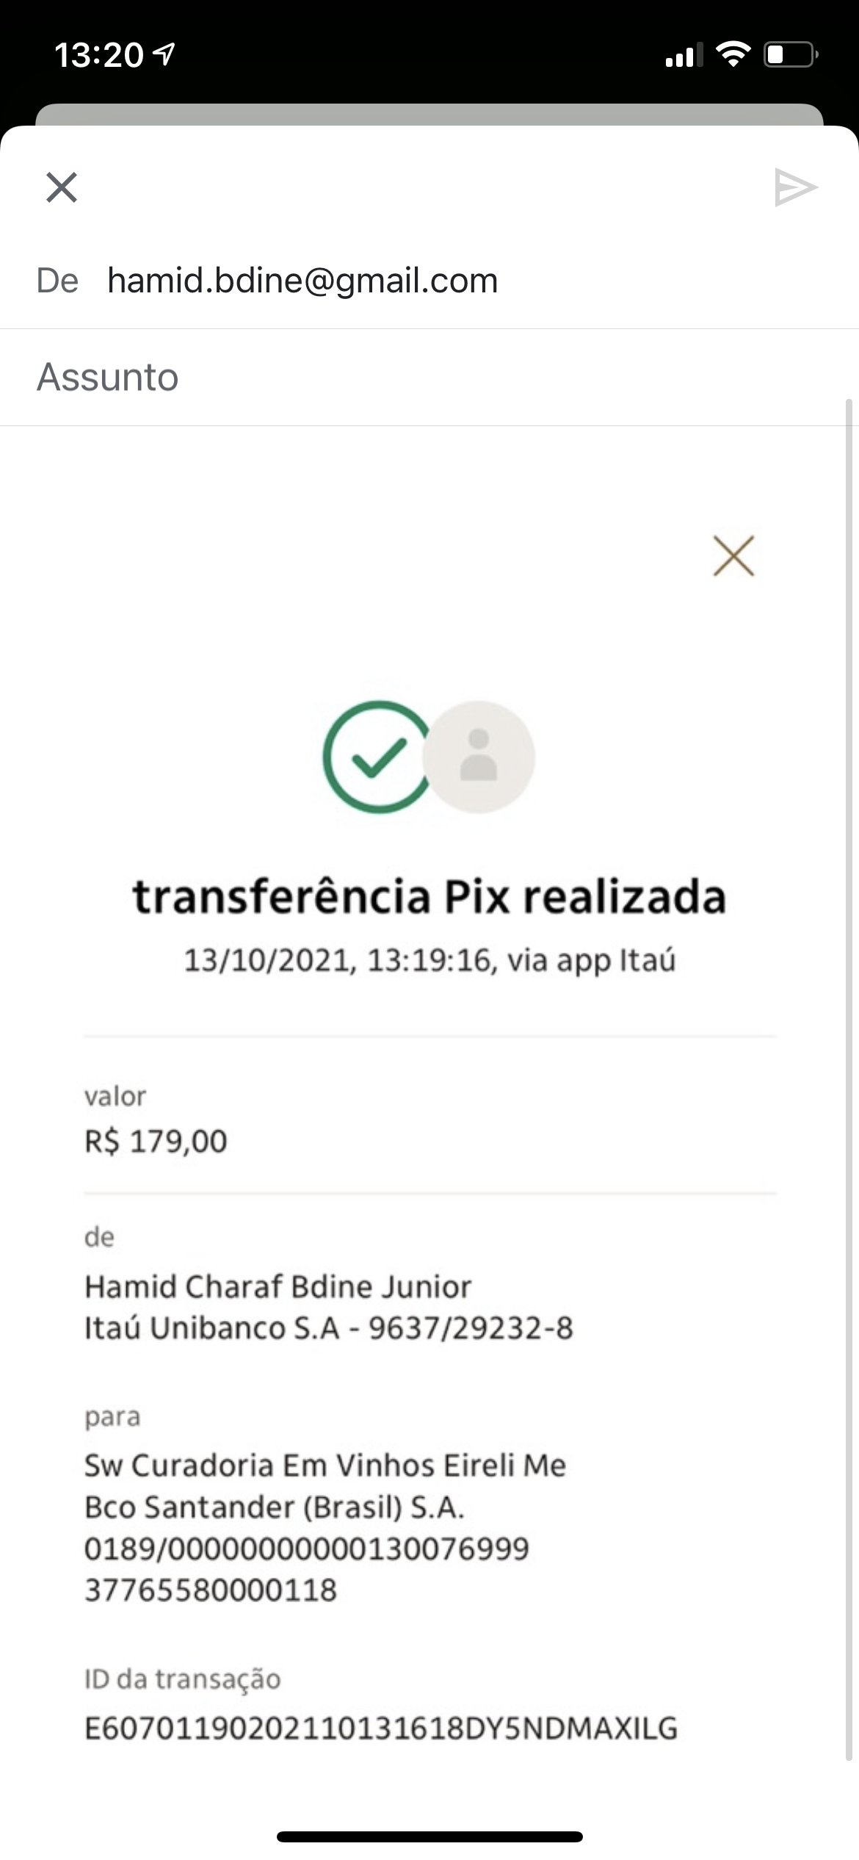Tap the home indicator bar
Image resolution: width=859 pixels, height=1860 pixels.
pos(429,1836)
